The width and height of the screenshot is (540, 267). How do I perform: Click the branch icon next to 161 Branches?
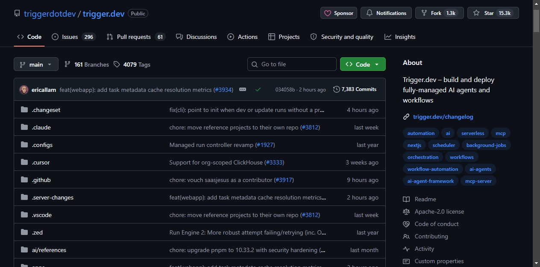(67, 64)
